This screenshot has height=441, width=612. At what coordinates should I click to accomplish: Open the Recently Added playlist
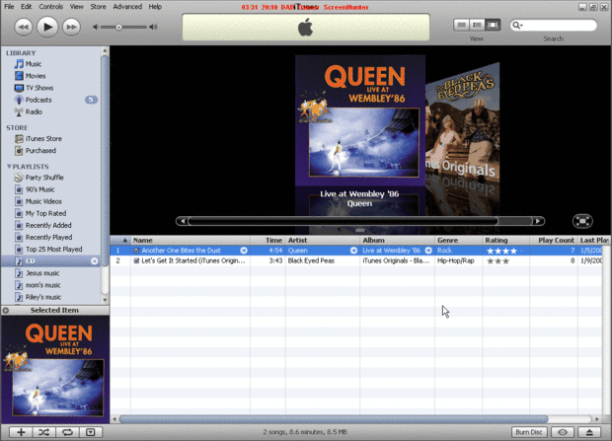click(48, 225)
